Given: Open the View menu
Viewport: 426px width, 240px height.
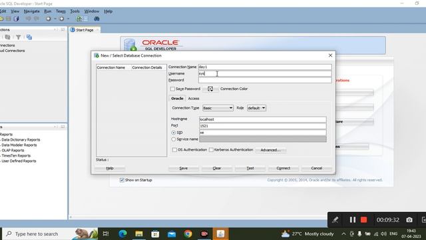Looking at the screenshot, I should click(15, 11).
